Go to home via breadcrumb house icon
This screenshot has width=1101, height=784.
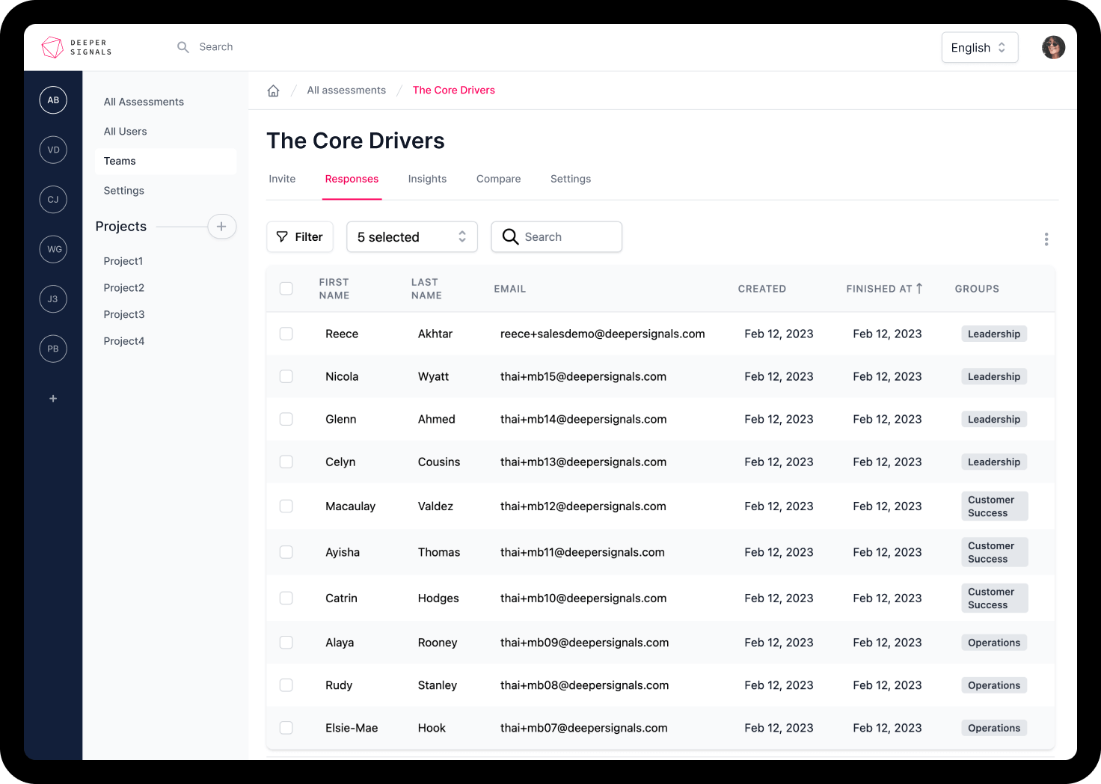pyautogui.click(x=273, y=91)
